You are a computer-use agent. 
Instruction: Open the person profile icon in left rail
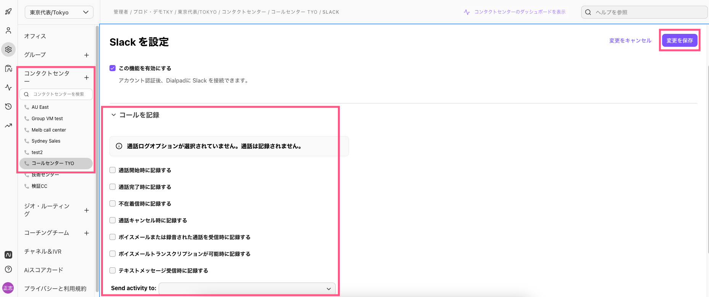click(8, 30)
